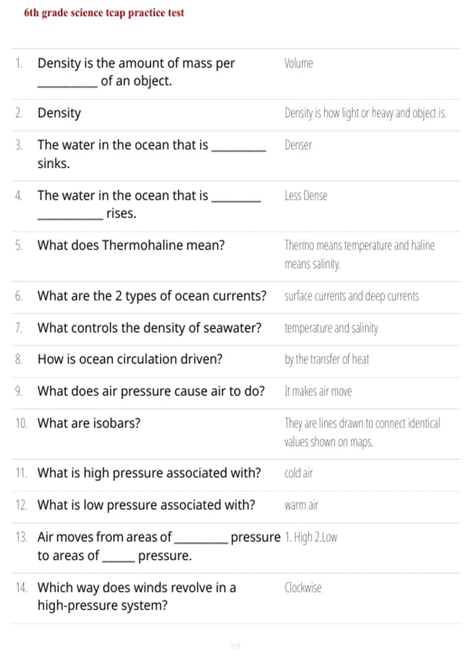Select question 'What are isobars?'
This screenshot has width=471, height=668.
tap(89, 423)
